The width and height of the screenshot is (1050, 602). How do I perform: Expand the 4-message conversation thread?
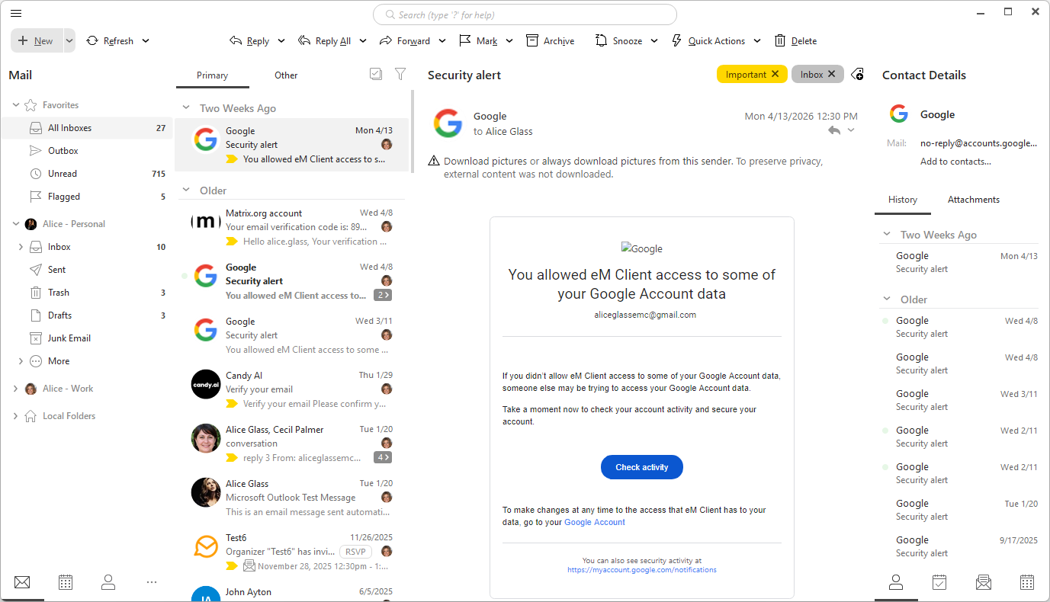(x=383, y=457)
